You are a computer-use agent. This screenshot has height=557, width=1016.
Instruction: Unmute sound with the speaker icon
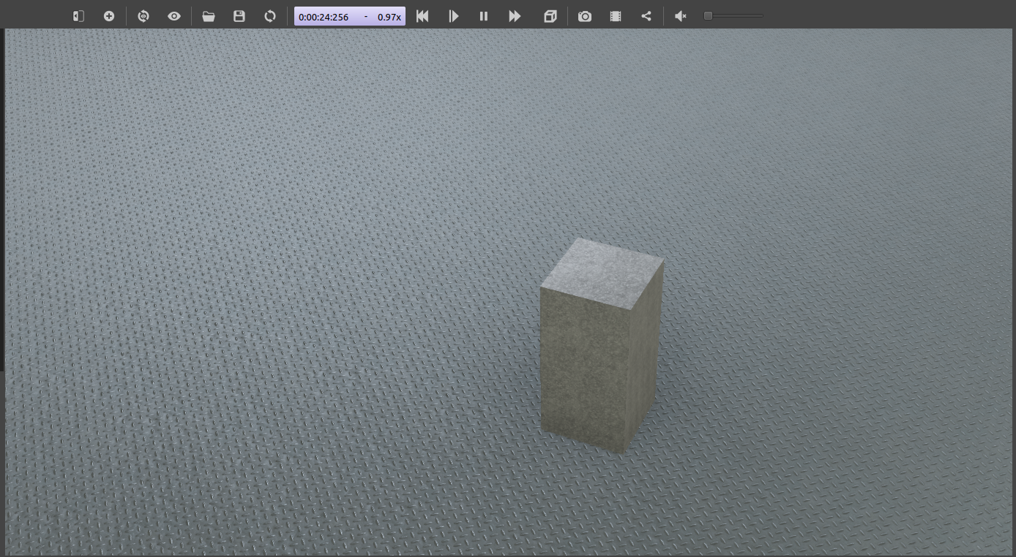(681, 16)
